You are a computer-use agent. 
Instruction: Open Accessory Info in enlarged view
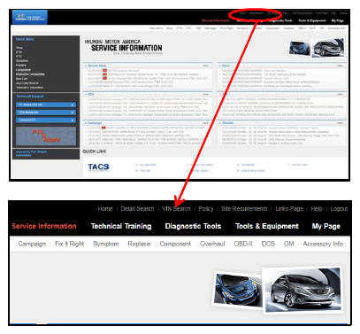[x=323, y=244]
